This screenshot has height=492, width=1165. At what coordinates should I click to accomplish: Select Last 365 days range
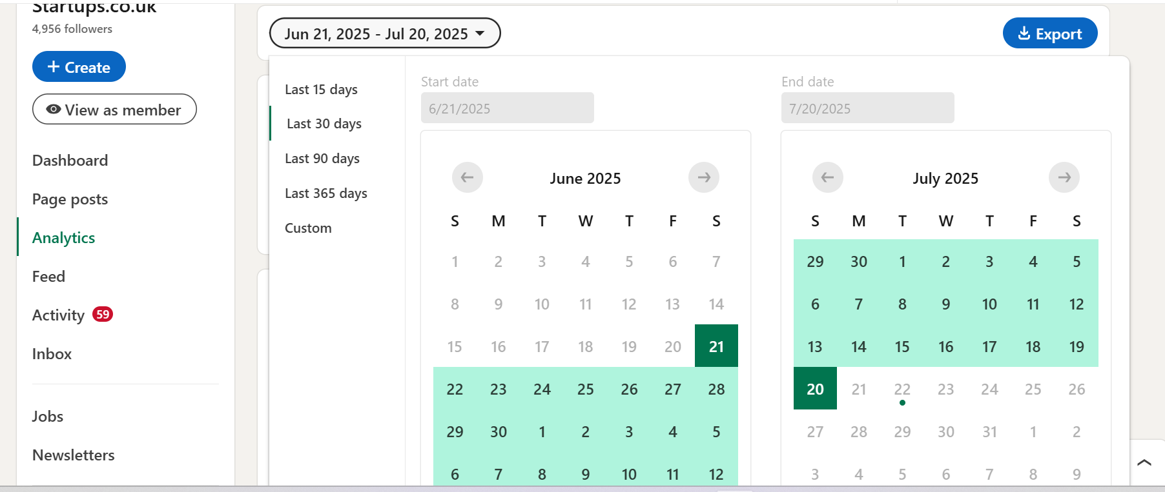pos(325,193)
